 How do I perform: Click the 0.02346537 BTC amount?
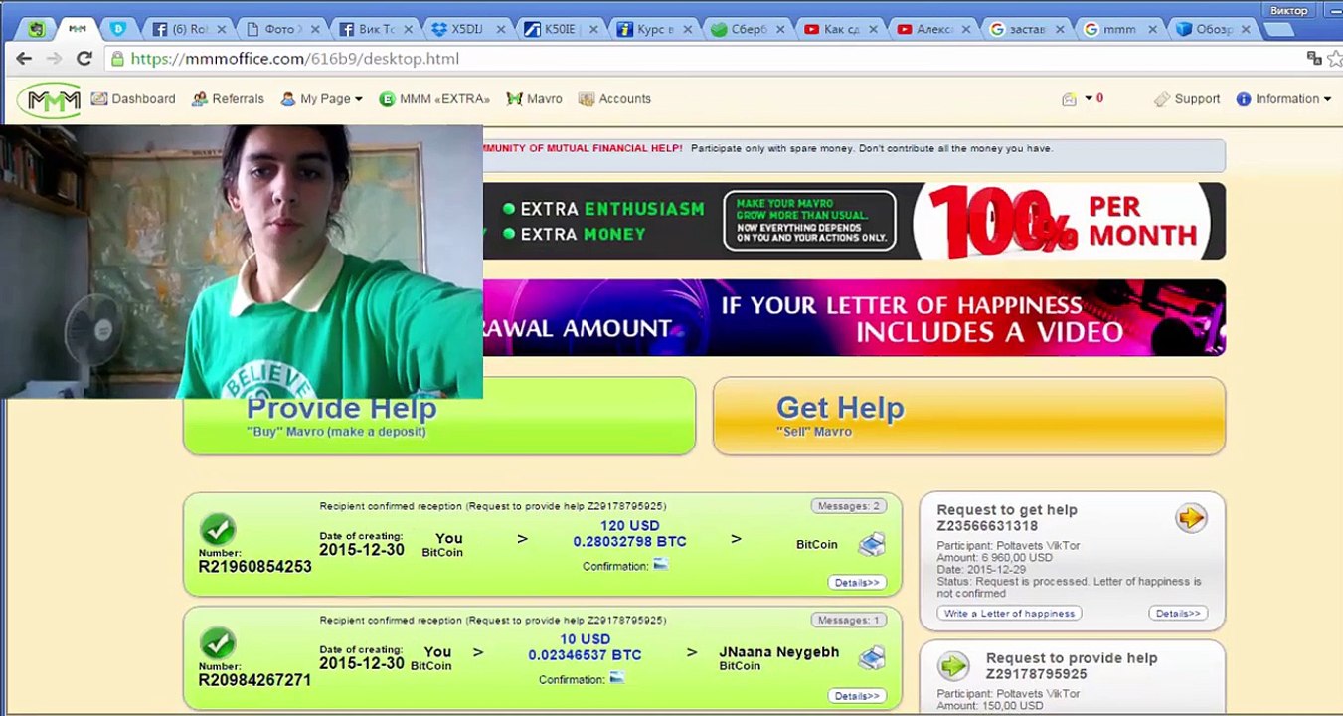(585, 655)
